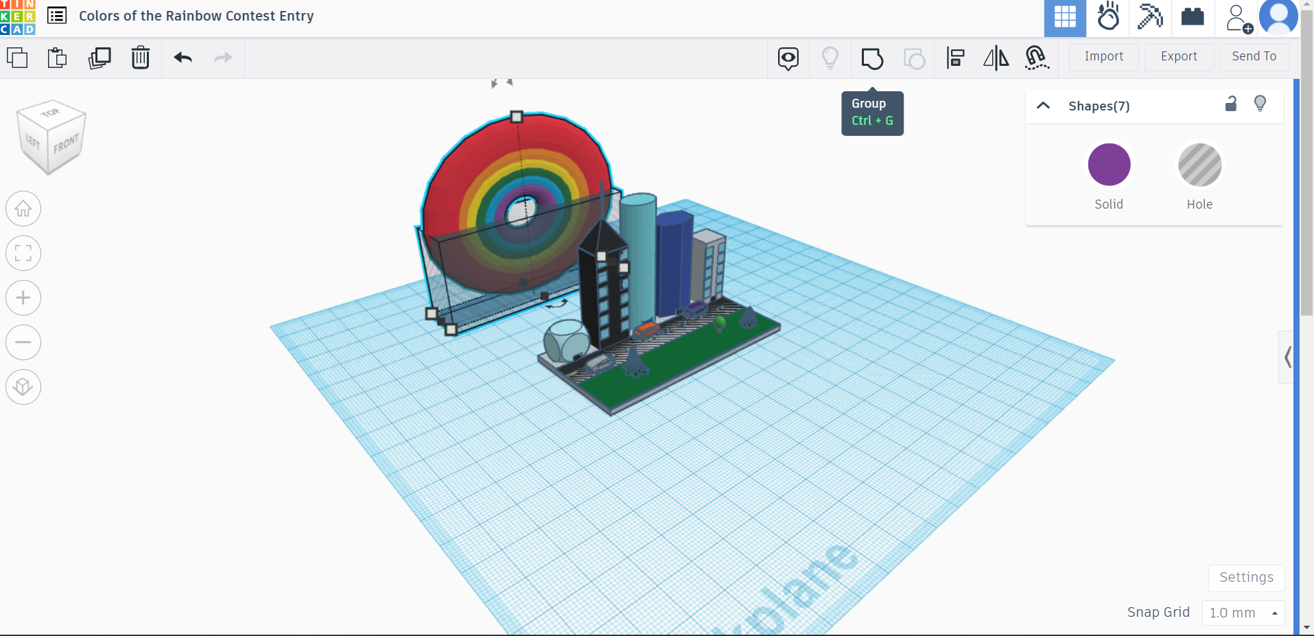This screenshot has width=1314, height=636.
Task: Toggle shape visibility lightbulb in Shapes panel
Action: click(x=1260, y=104)
